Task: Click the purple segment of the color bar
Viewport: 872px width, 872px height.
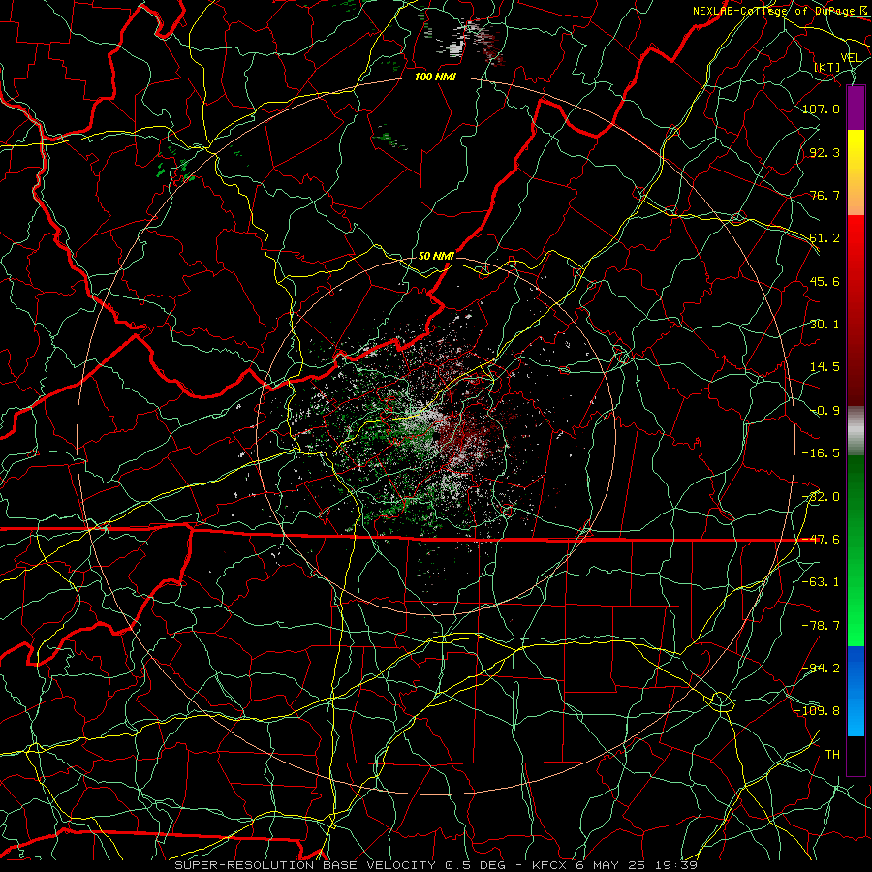Action: [856, 109]
